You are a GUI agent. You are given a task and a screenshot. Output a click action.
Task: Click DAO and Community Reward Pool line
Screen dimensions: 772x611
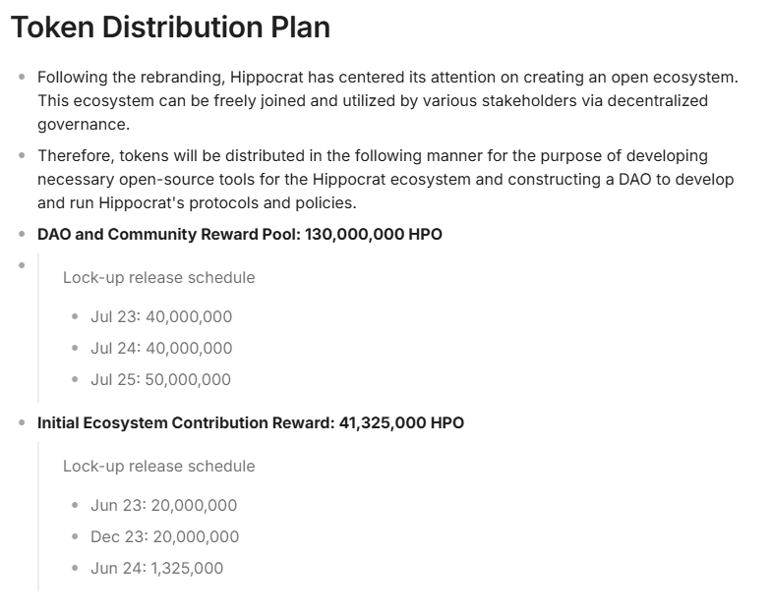[240, 234]
